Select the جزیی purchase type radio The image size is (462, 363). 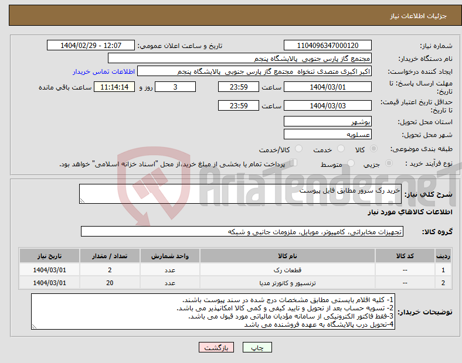(389, 163)
